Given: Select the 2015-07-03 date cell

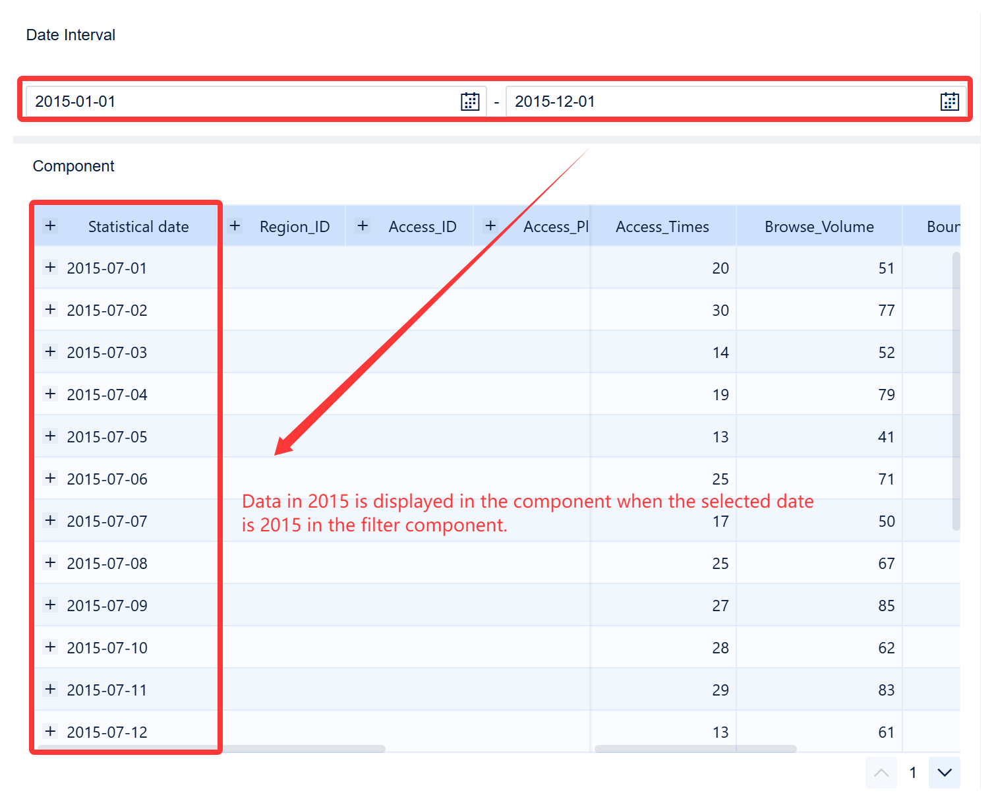Looking at the screenshot, I should (107, 352).
